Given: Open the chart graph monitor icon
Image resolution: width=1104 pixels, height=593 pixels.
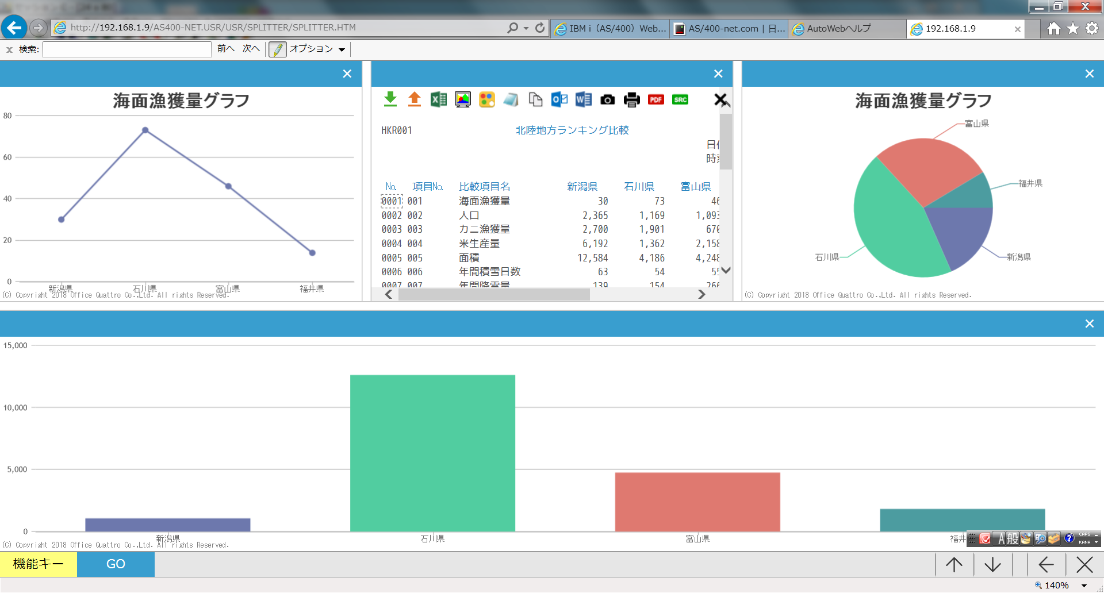Looking at the screenshot, I should 462,99.
